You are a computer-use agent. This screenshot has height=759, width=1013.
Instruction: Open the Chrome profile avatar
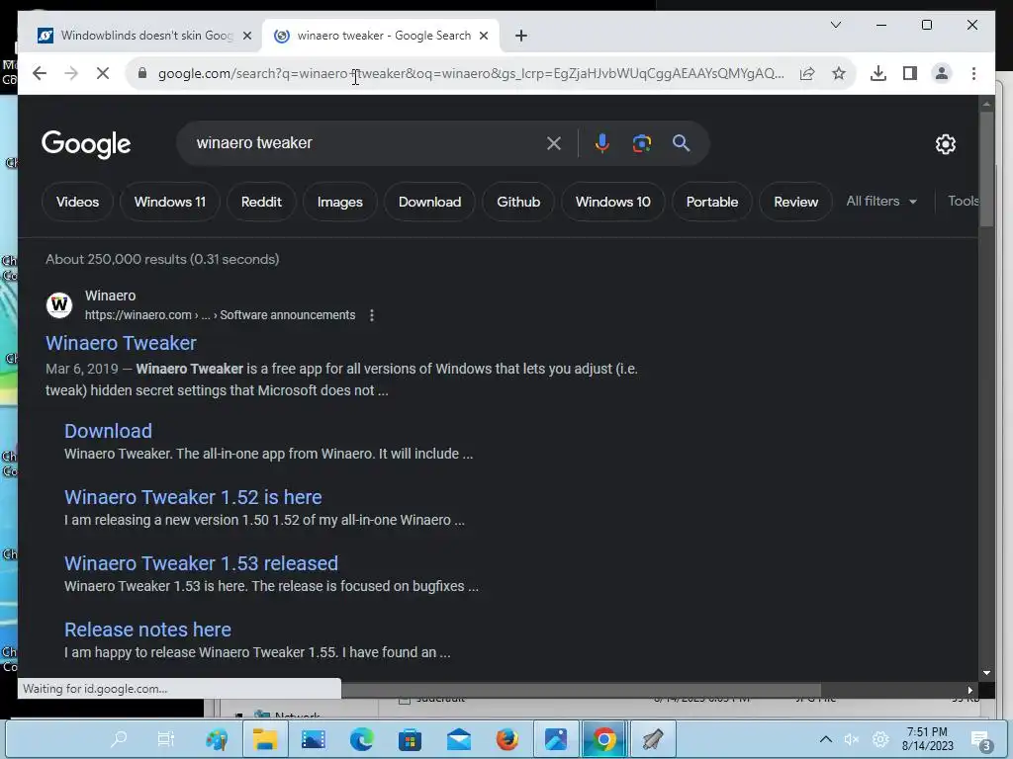(x=942, y=73)
